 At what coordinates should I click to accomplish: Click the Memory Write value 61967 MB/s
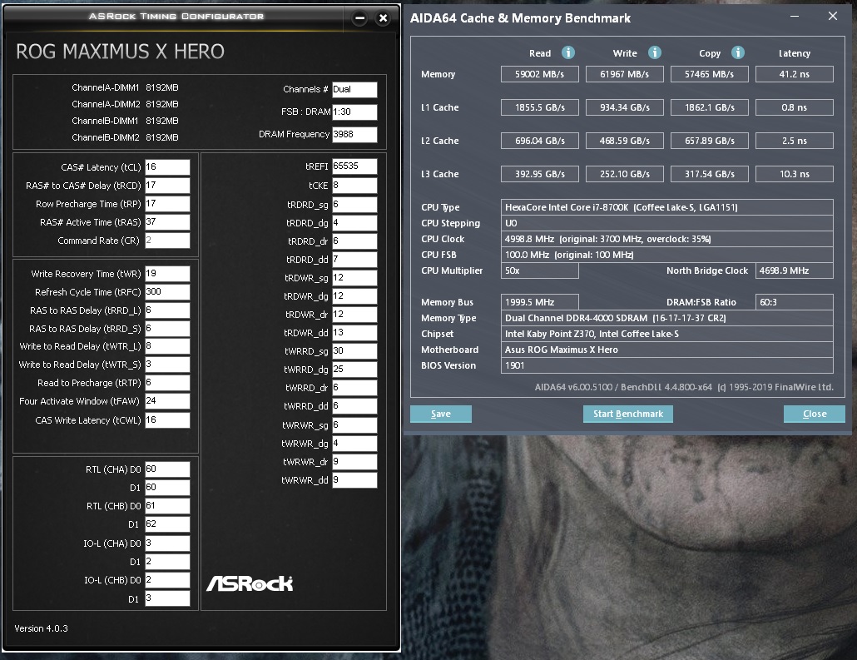point(624,74)
